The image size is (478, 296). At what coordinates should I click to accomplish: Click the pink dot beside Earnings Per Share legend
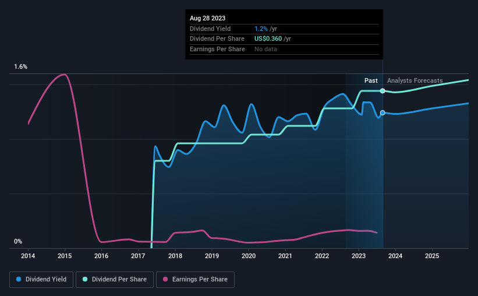pyautogui.click(x=165, y=280)
